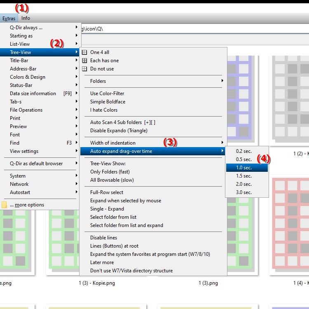
Task: Toggle Simple Boldface option
Action: coord(153,102)
